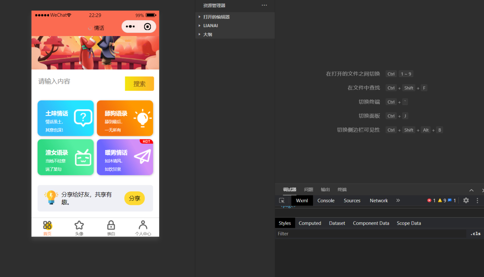The height and width of the screenshot is (277, 484).
Task: Expand the 打开的编辑器 section
Action: (235, 17)
